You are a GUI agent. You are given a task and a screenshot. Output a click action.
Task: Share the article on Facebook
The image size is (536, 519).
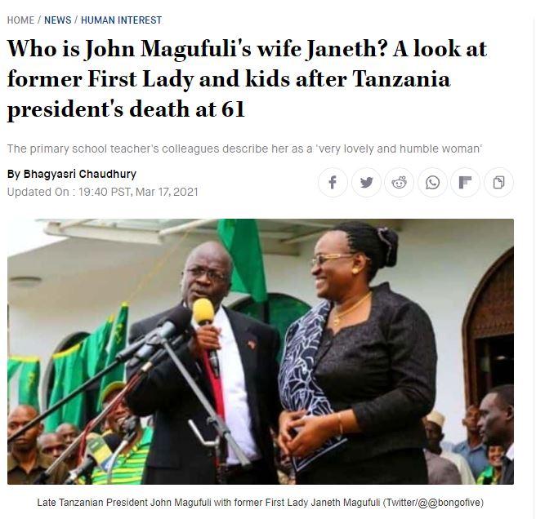pyautogui.click(x=333, y=182)
